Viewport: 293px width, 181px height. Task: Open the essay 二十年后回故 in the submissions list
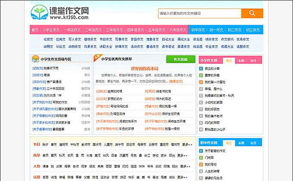55,89
